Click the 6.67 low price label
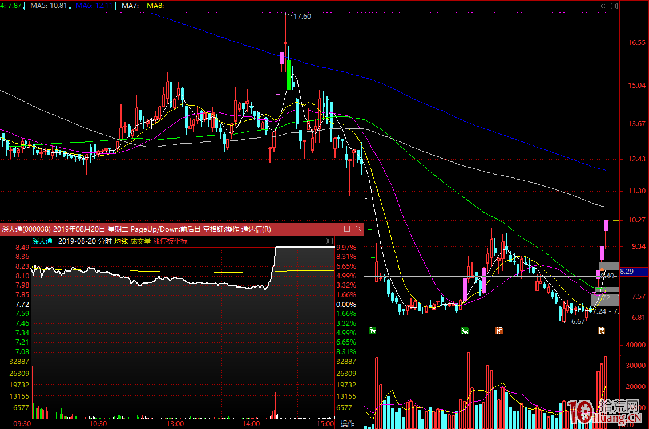Image resolution: width=649 pixels, height=429 pixels. click(577, 322)
